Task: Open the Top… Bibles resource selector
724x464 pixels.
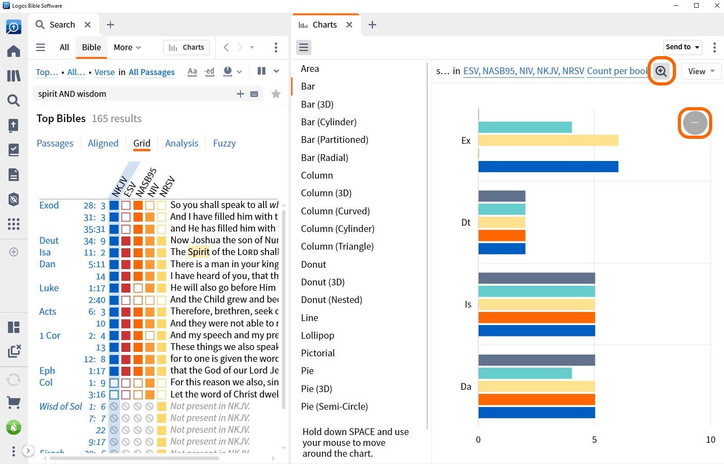Action: (x=47, y=72)
